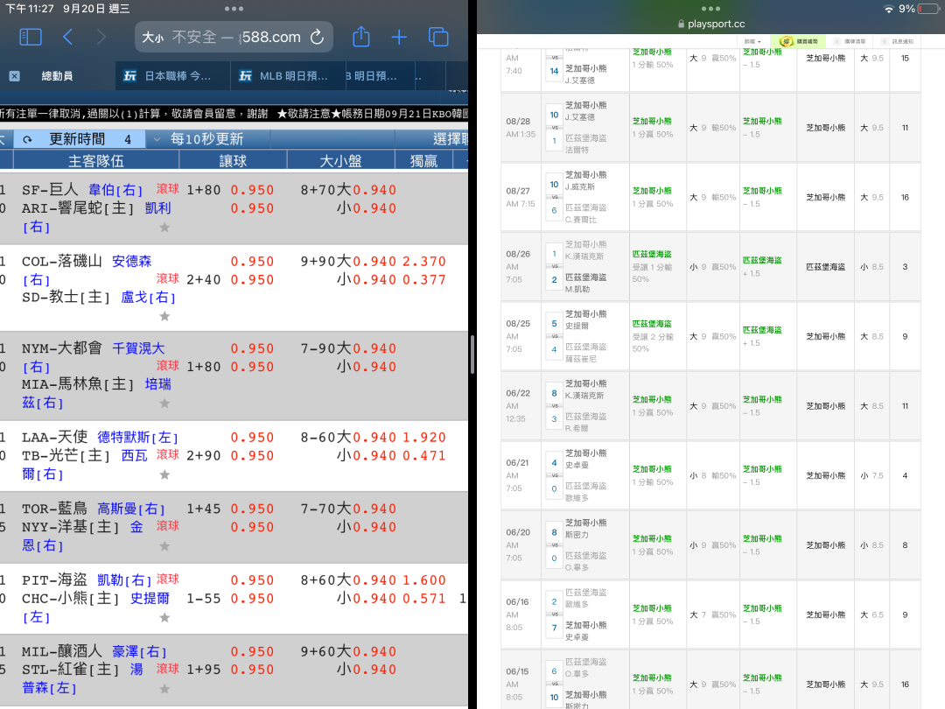The image size is (945, 709).
Task: Select the 主客隊伍 column header
Action: [96, 161]
